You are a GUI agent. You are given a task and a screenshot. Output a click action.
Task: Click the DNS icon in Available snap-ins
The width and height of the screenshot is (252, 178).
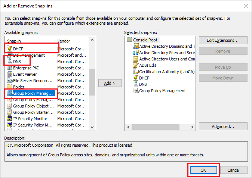pyautogui.click(x=9, y=62)
